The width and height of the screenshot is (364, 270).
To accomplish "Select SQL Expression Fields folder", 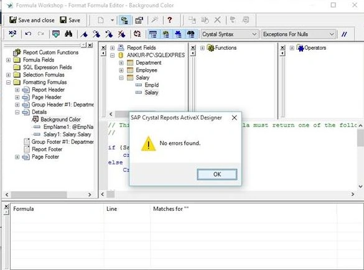I will [x=47, y=67].
